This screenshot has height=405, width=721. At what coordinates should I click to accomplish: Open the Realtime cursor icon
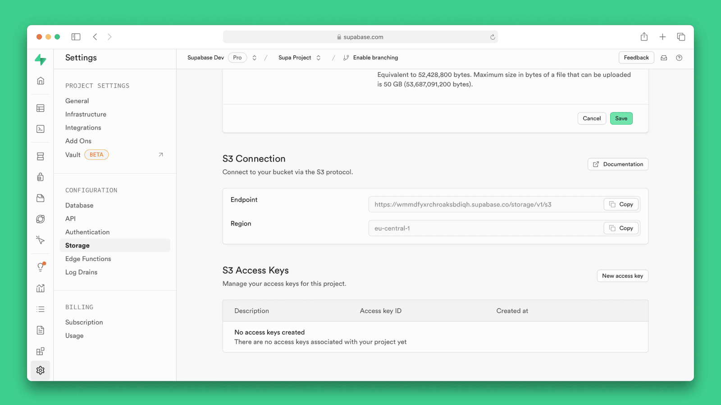[41, 240]
